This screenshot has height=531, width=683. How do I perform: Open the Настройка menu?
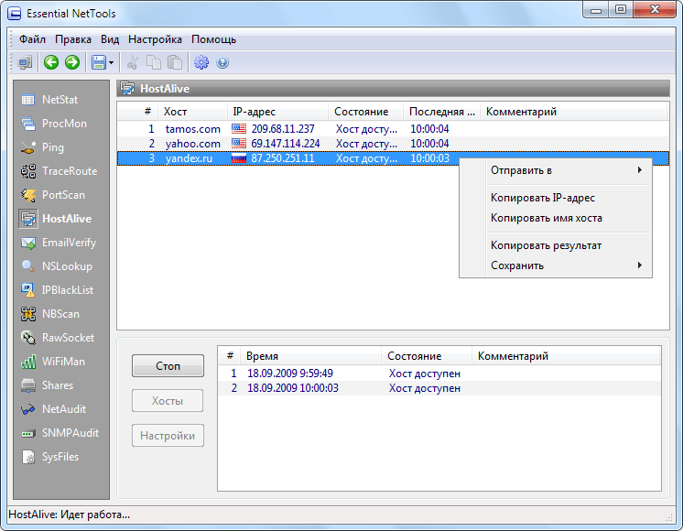[x=155, y=39]
